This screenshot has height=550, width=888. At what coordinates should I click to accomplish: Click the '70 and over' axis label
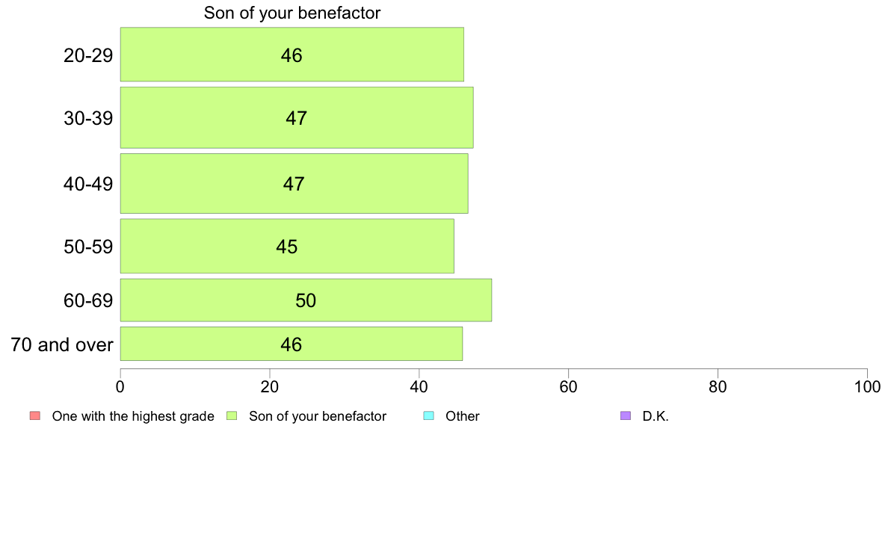pos(62,344)
